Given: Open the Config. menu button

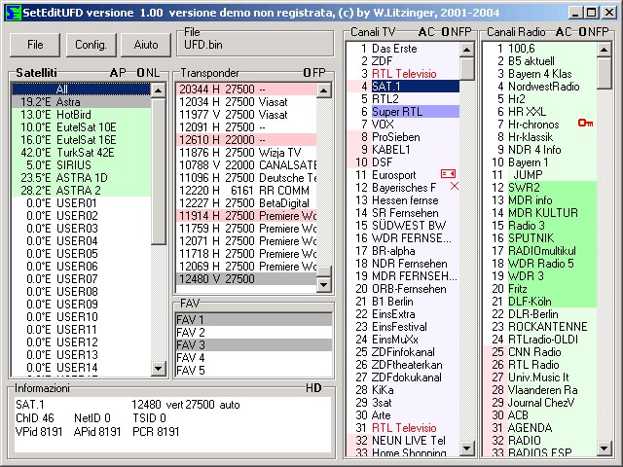Looking at the screenshot, I should tap(91, 45).
